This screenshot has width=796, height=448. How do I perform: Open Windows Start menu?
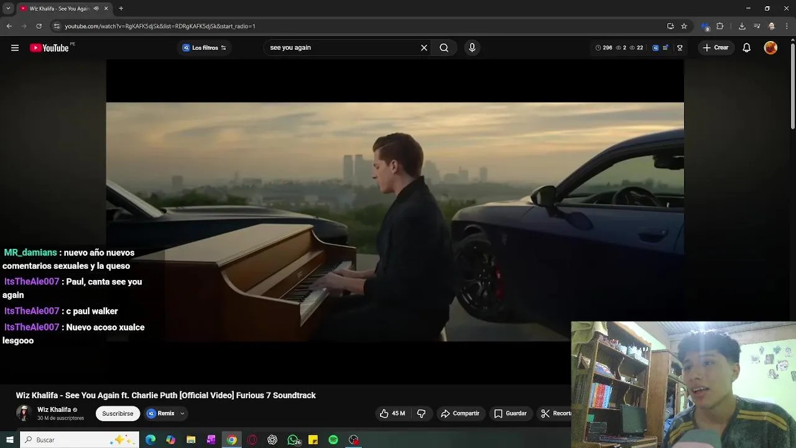coord(9,440)
